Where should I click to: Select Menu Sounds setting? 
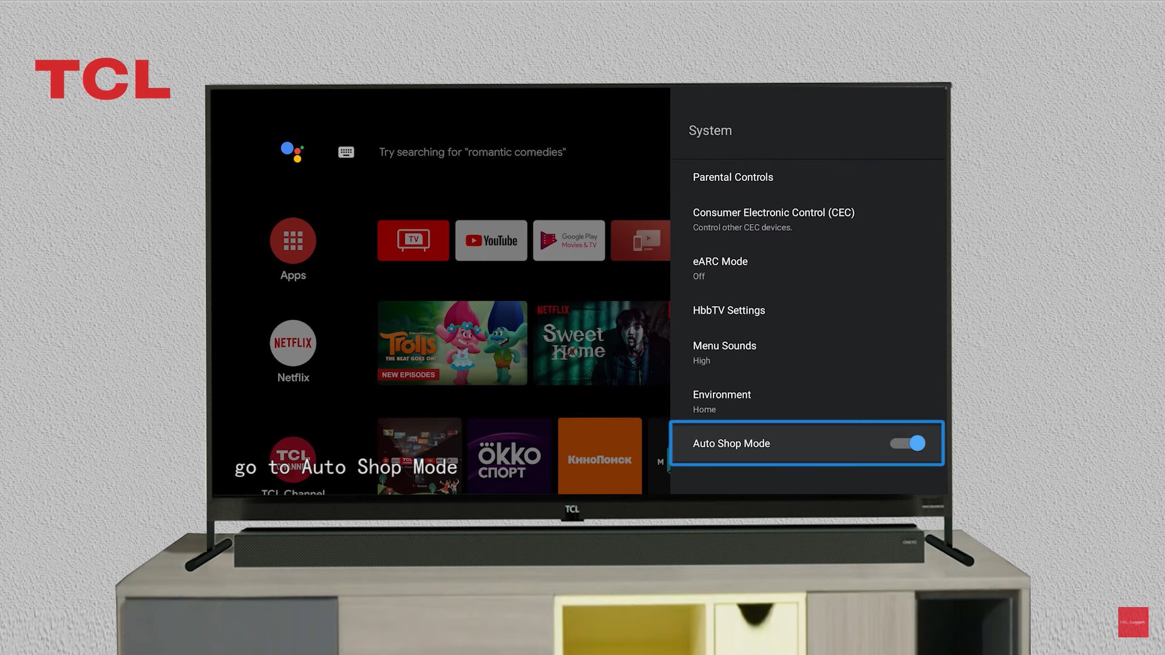point(807,353)
